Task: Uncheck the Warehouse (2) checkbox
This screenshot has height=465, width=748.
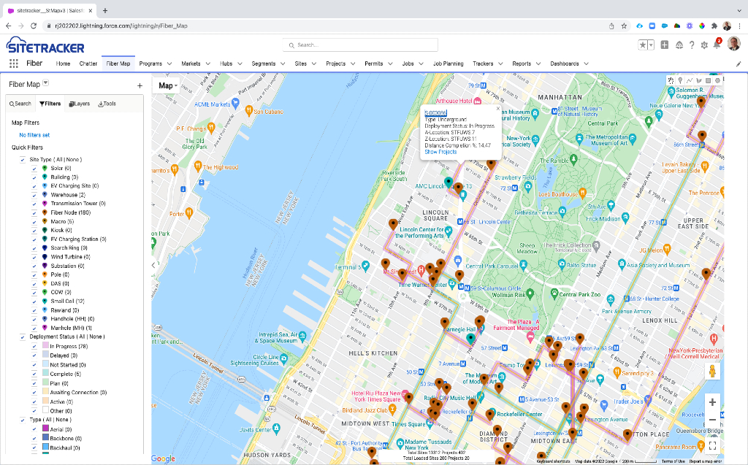Action: 34,195
